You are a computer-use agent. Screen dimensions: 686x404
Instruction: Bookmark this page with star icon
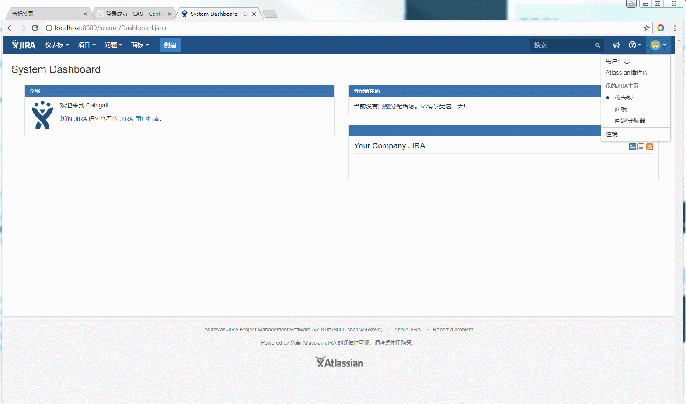coord(647,28)
